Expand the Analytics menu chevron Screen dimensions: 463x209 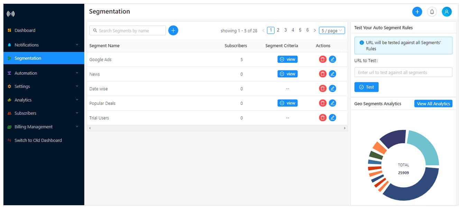tap(77, 100)
